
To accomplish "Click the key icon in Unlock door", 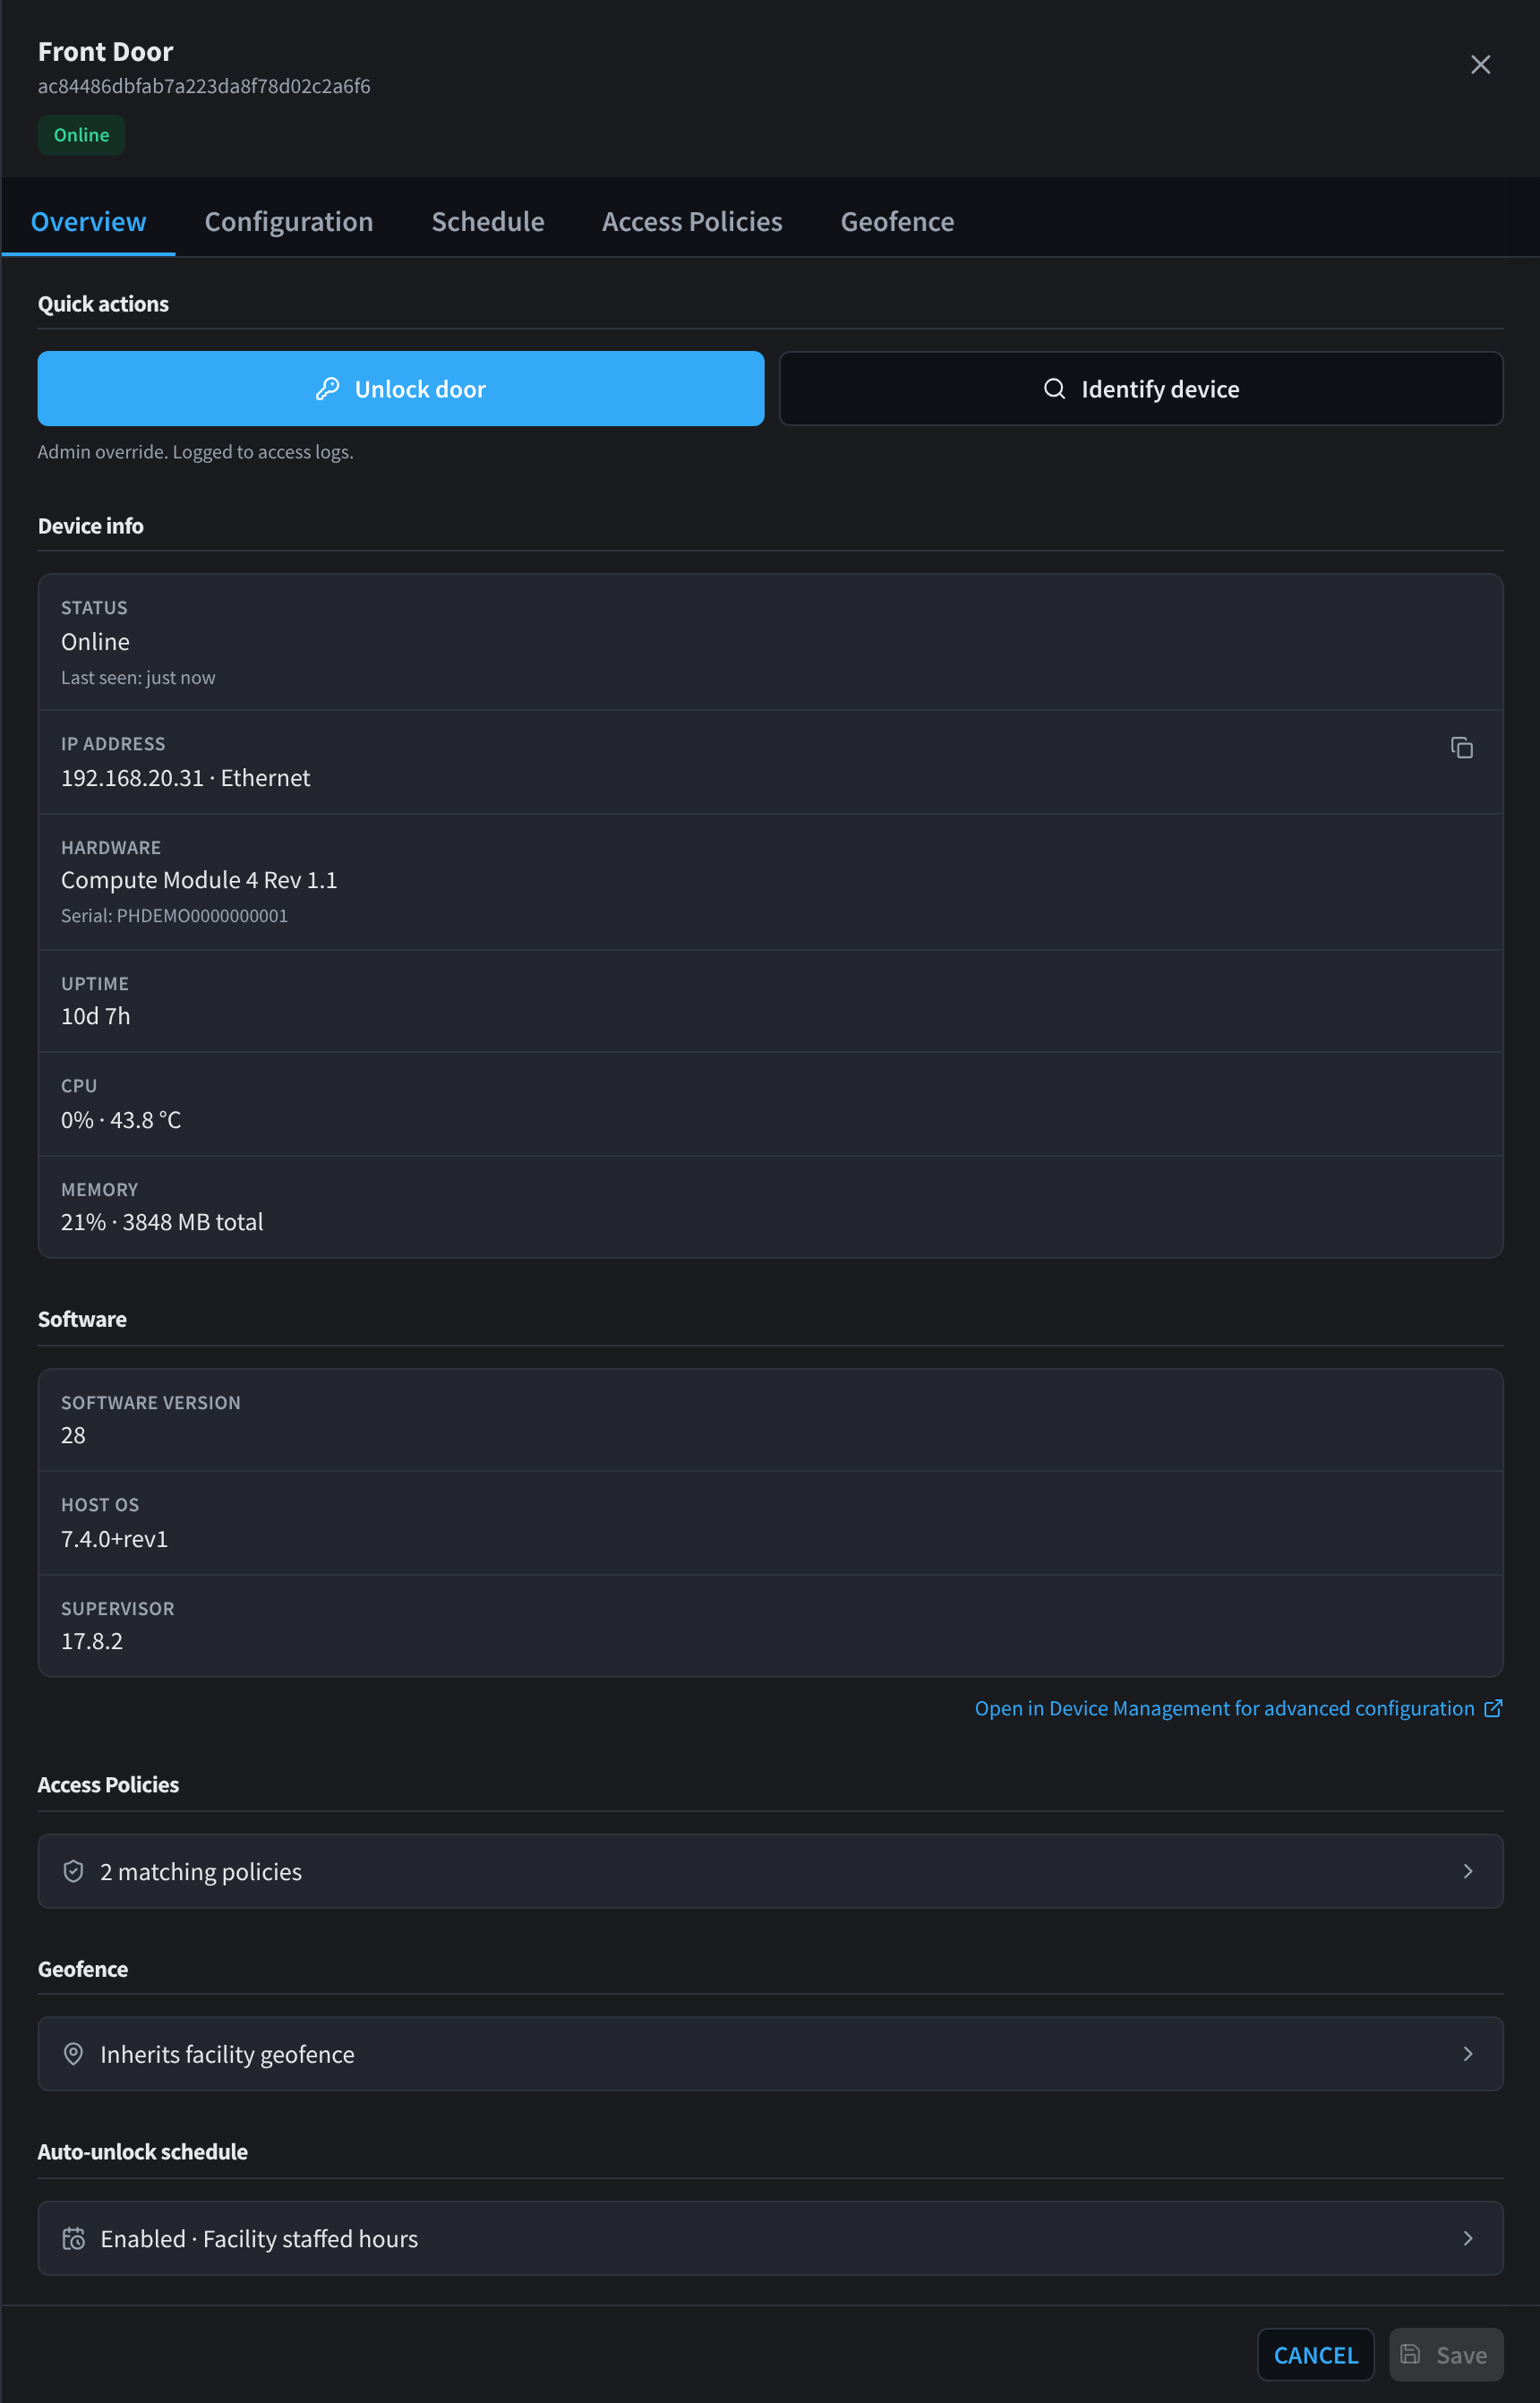I will (327, 389).
